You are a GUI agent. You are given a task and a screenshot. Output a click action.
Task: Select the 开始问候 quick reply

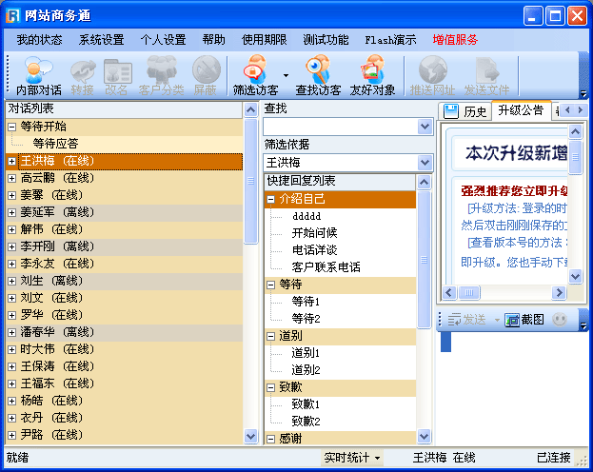tap(313, 233)
